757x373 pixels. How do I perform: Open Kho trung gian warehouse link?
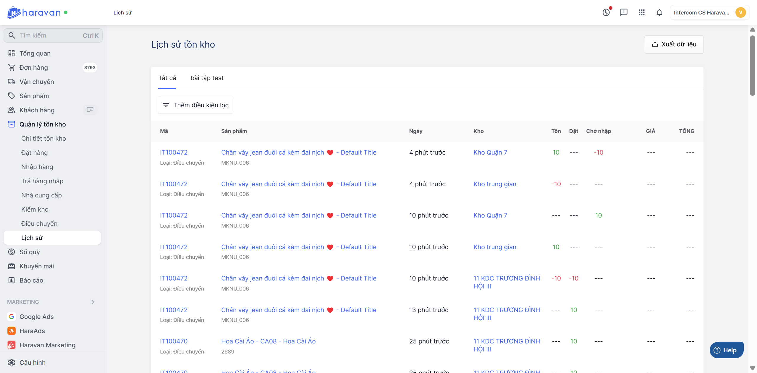495,184
